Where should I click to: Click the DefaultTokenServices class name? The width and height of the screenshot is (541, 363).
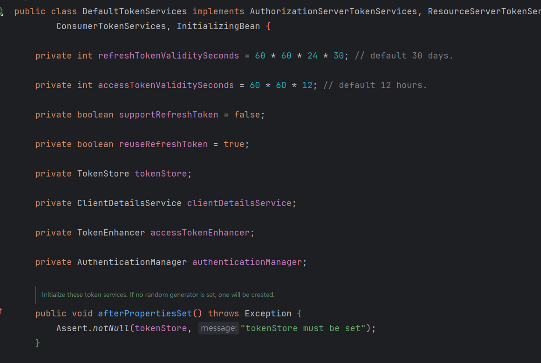134,11
